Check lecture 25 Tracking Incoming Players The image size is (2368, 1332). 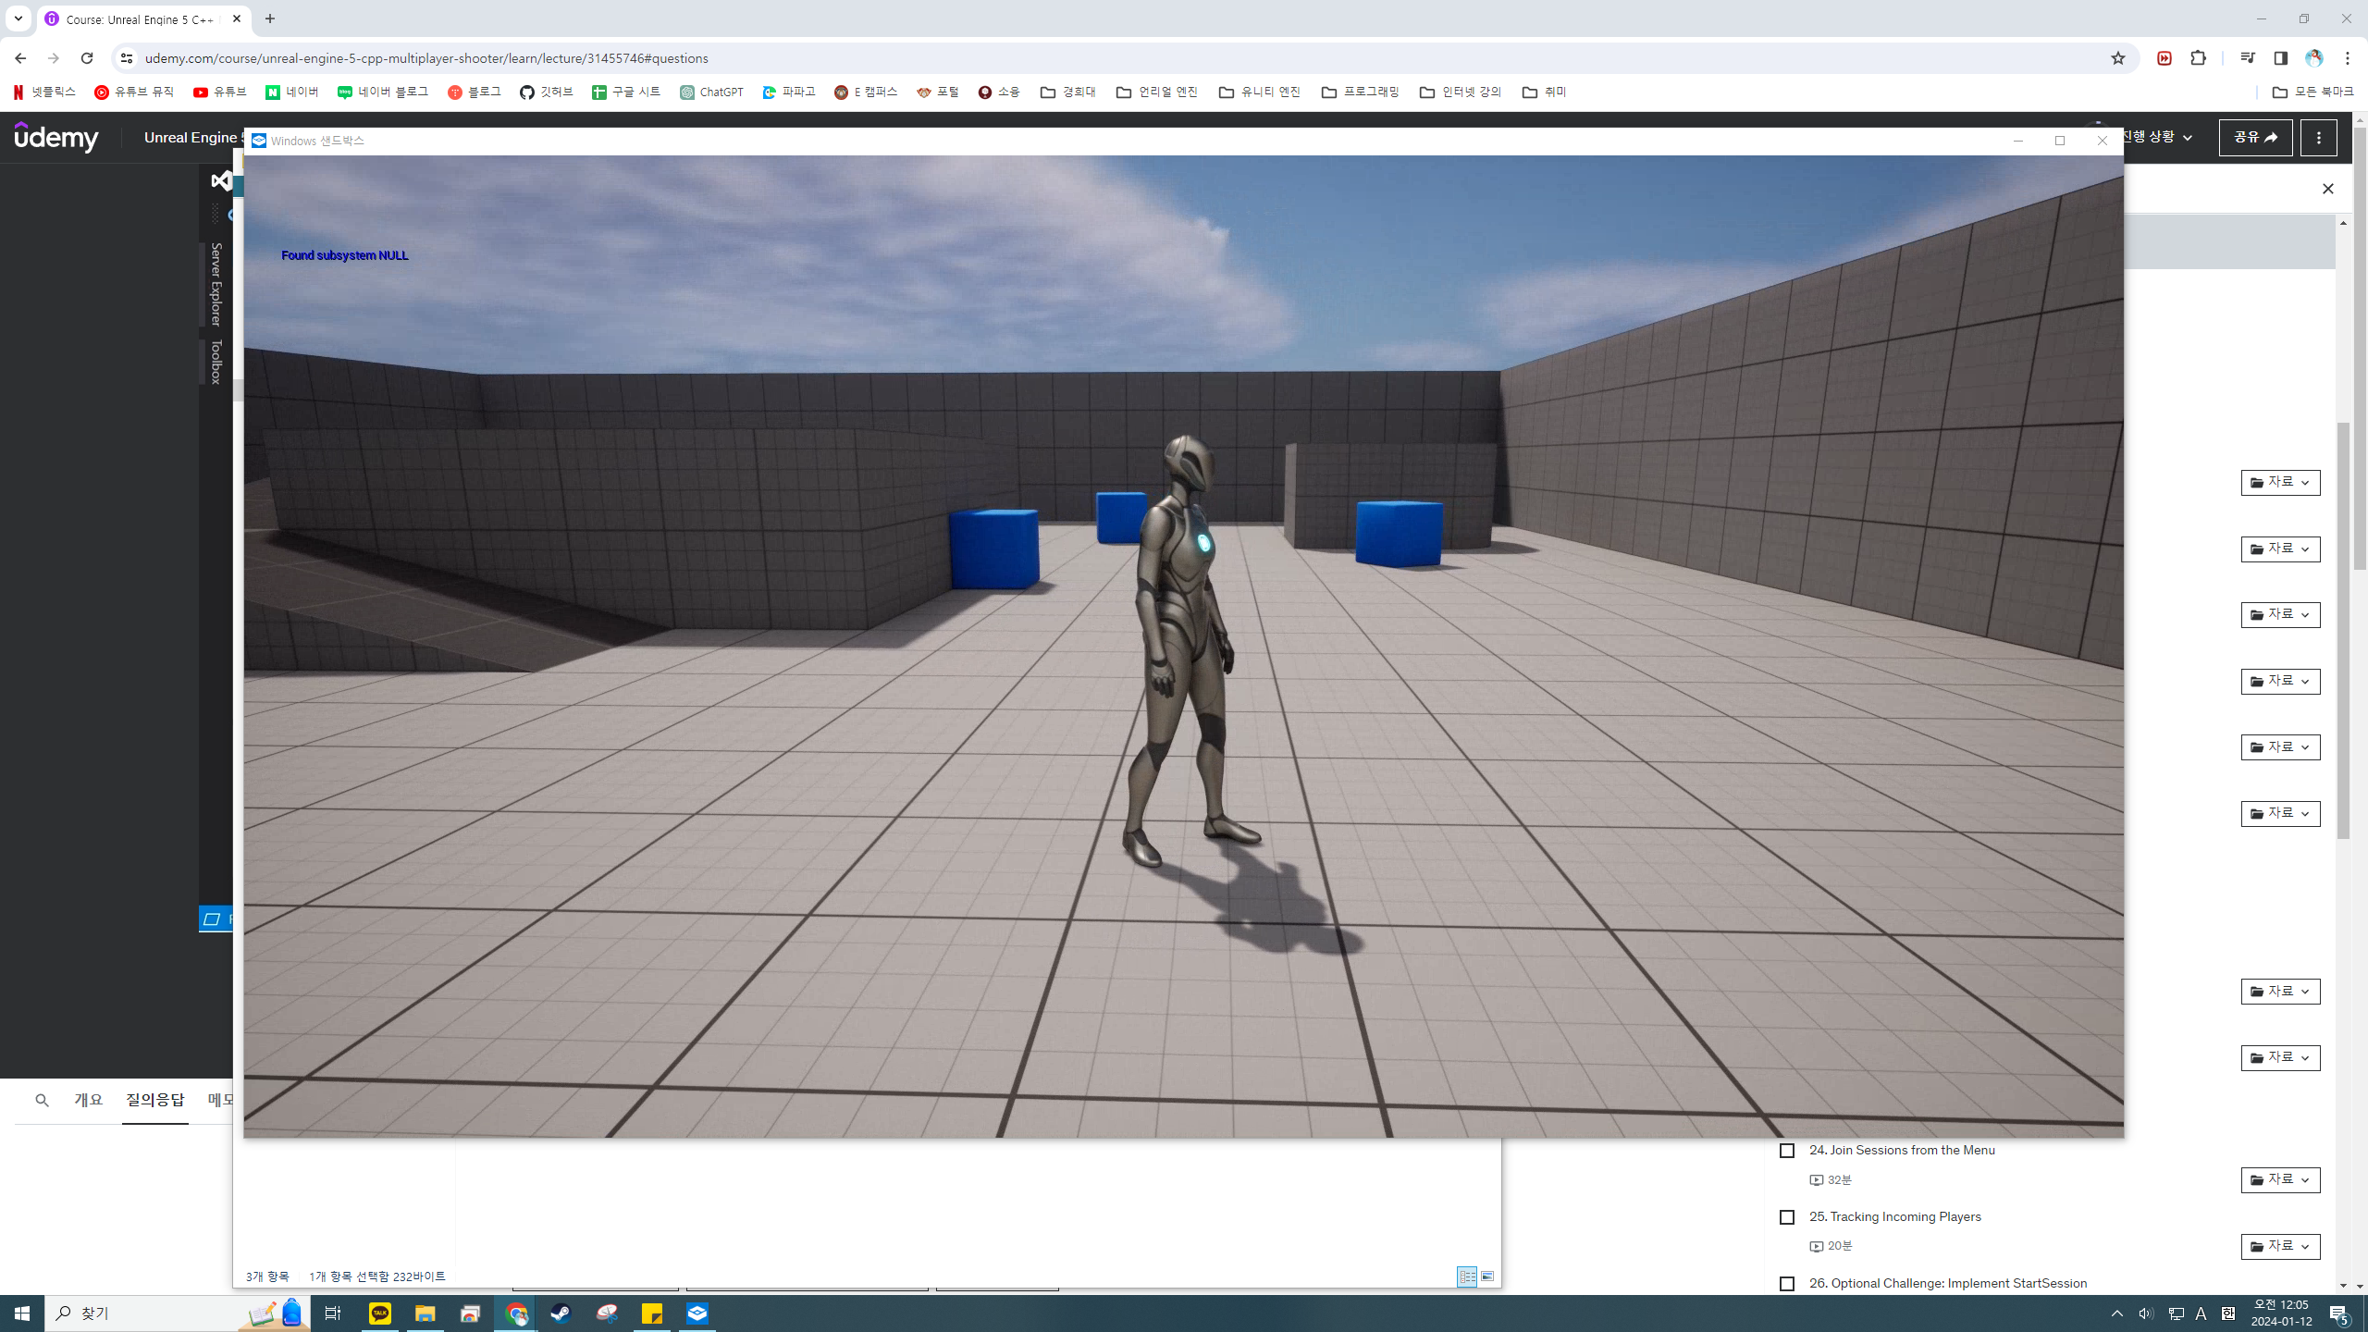click(x=1787, y=1217)
